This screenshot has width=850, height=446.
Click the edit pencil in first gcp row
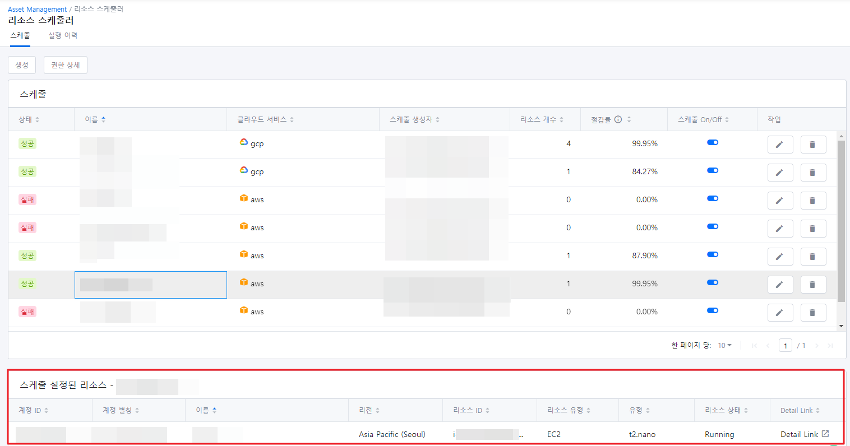pyautogui.click(x=780, y=145)
